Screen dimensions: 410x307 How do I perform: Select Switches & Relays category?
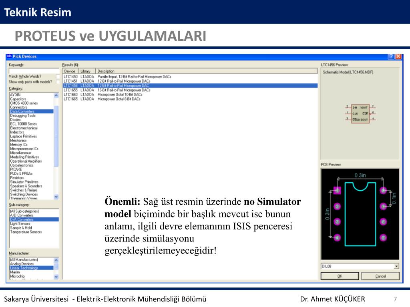point(31,190)
